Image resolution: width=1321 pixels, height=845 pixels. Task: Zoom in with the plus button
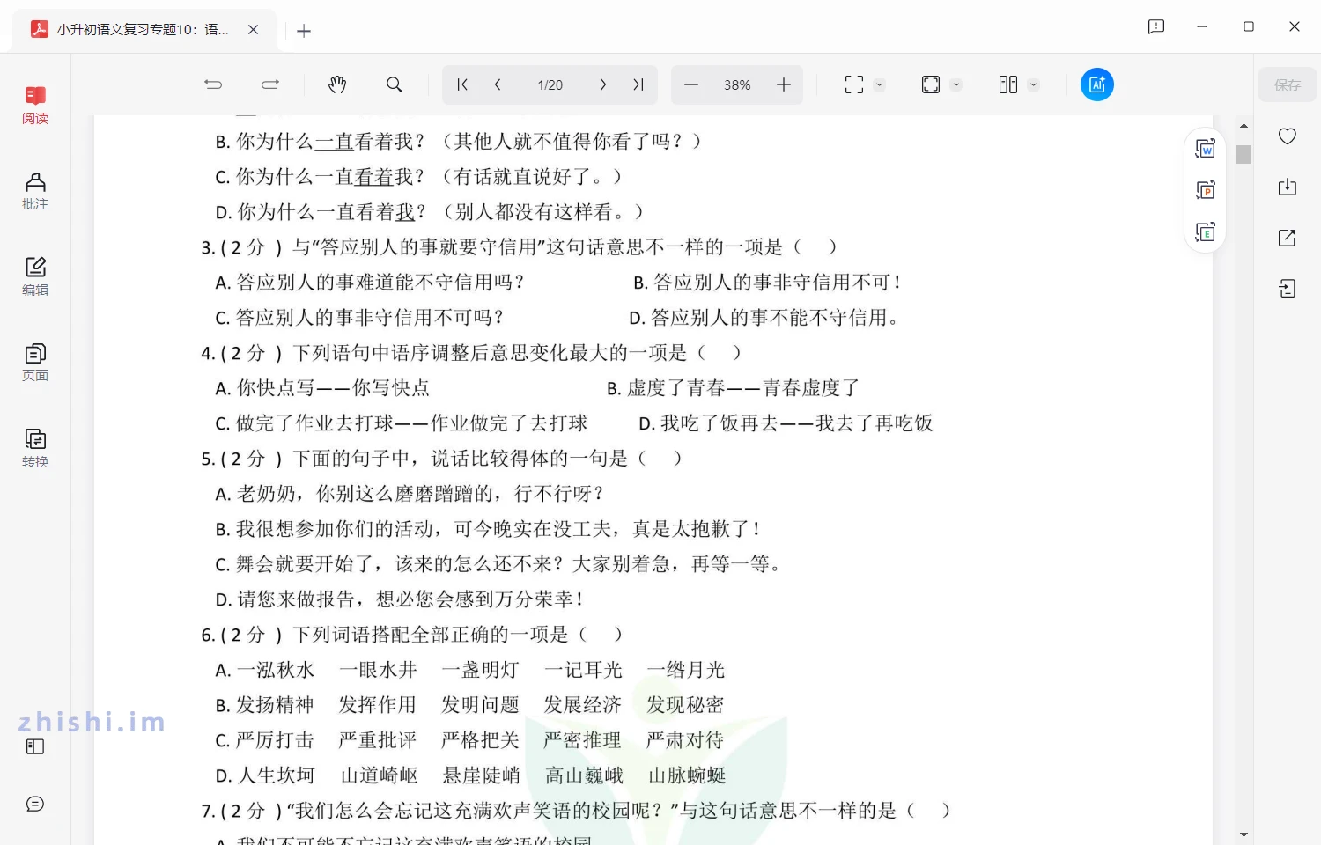point(784,84)
